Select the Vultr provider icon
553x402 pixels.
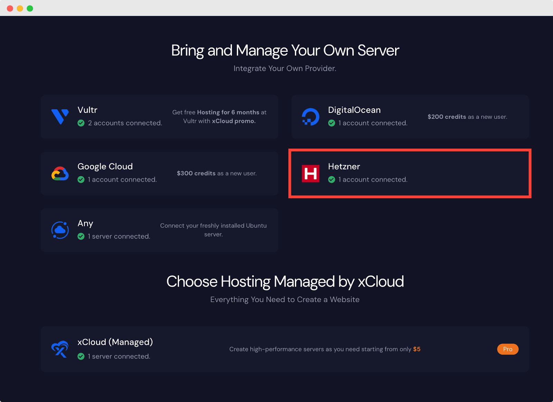60,117
